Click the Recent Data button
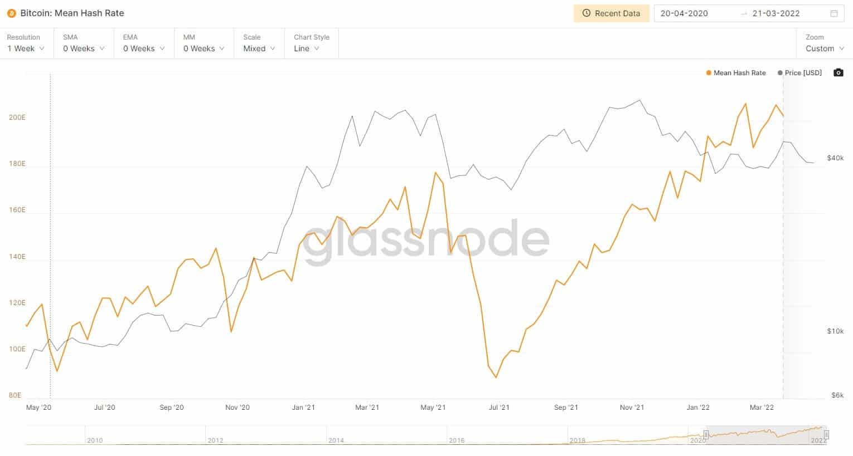Viewport: 853px width, 456px height. (612, 13)
